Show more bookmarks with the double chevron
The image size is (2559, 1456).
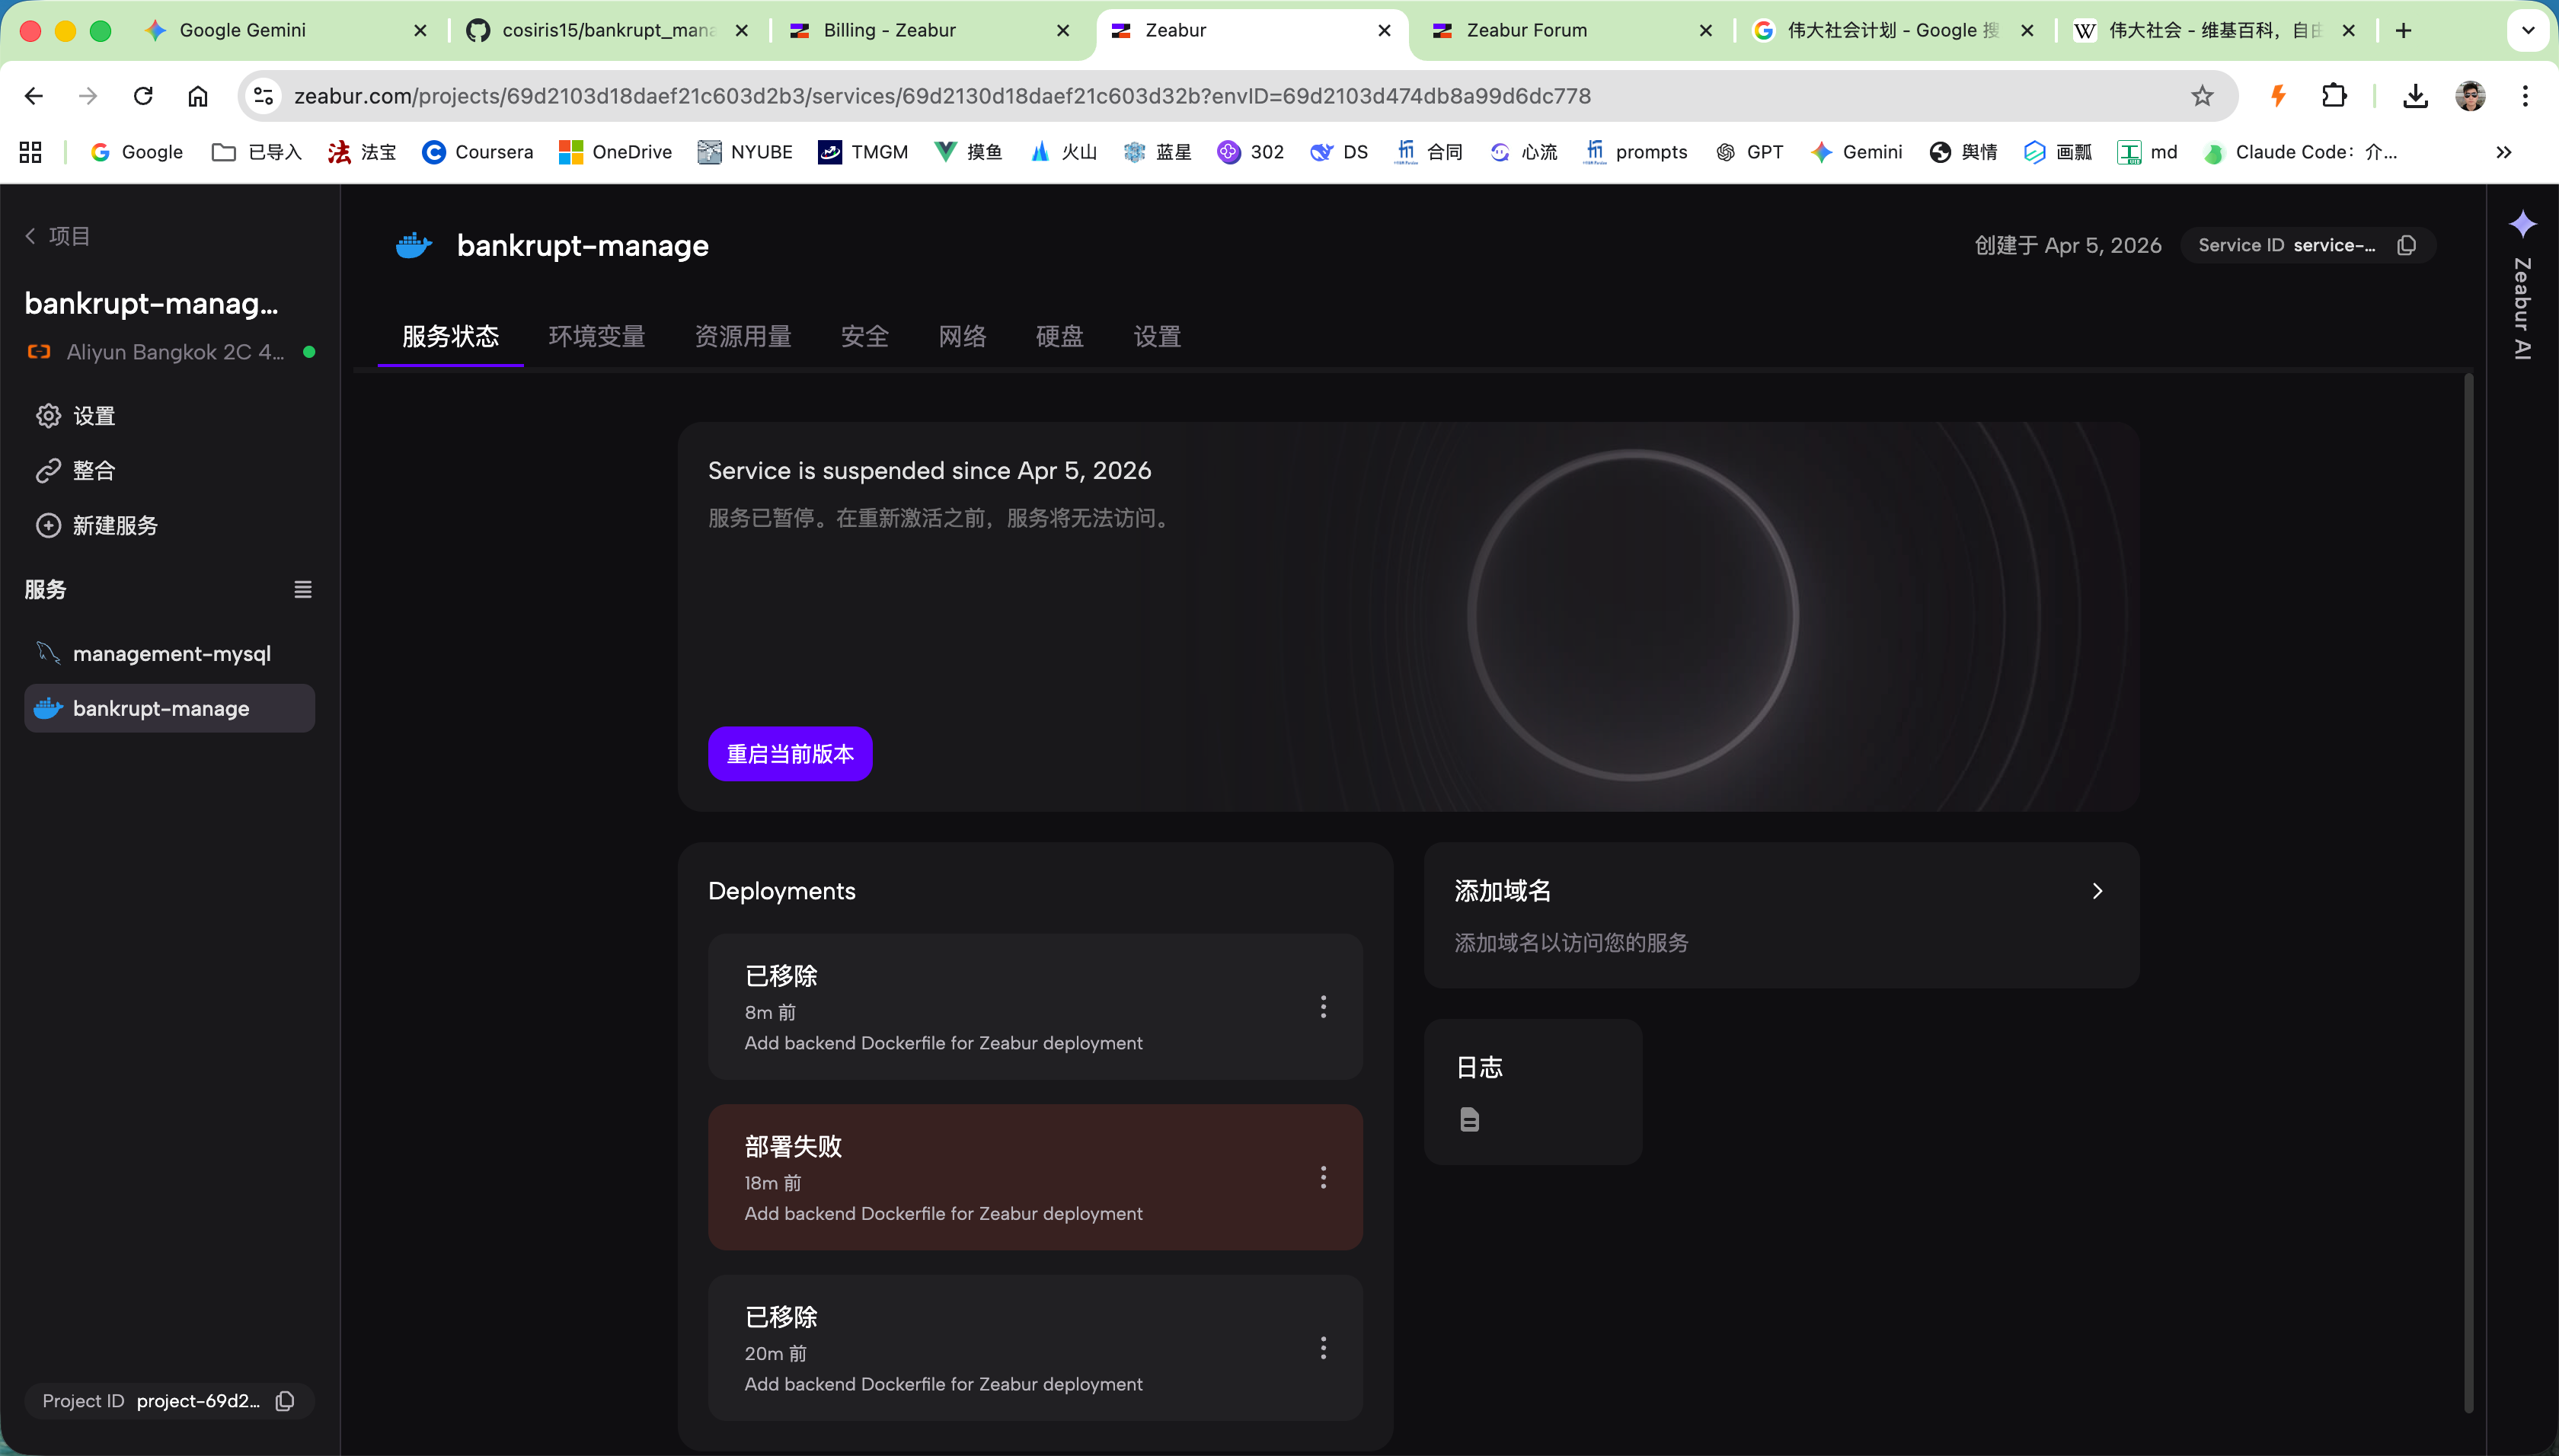click(x=2503, y=152)
